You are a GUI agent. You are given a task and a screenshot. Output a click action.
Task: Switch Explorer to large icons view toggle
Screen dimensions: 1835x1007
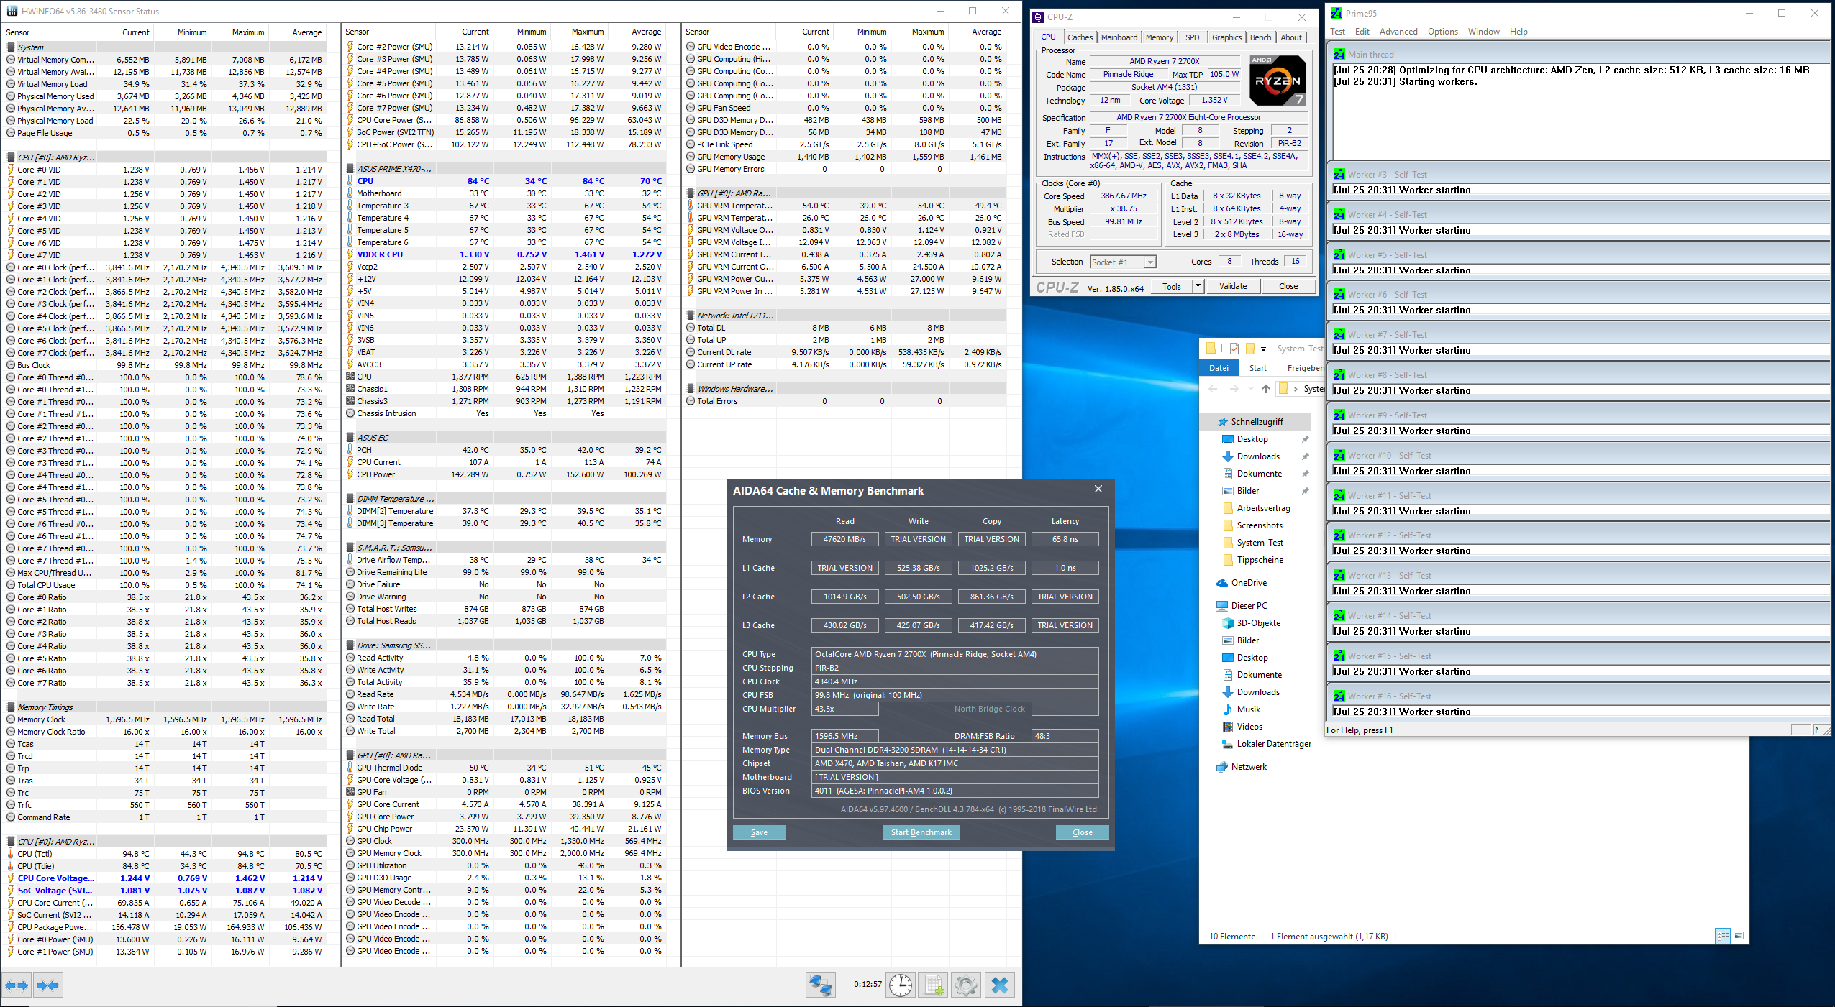(x=1739, y=936)
